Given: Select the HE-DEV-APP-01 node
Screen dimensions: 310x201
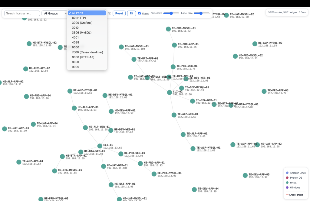Looking at the screenshot, I should (111, 111).
